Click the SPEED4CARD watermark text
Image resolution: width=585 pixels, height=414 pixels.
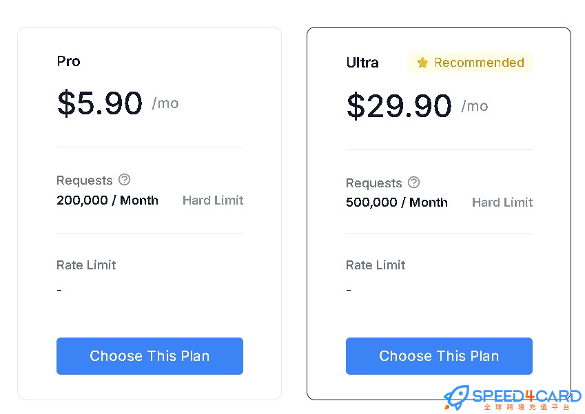(526, 395)
